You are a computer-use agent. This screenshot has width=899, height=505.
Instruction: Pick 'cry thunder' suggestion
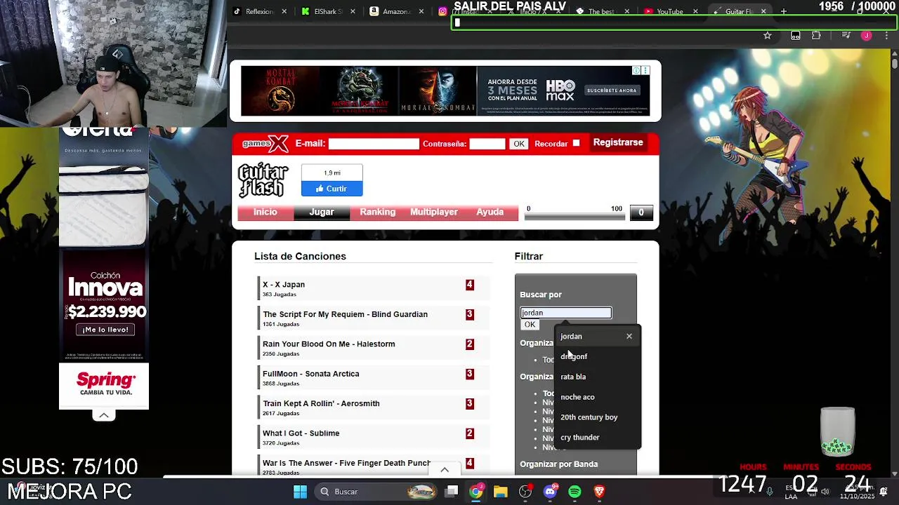tap(598, 438)
